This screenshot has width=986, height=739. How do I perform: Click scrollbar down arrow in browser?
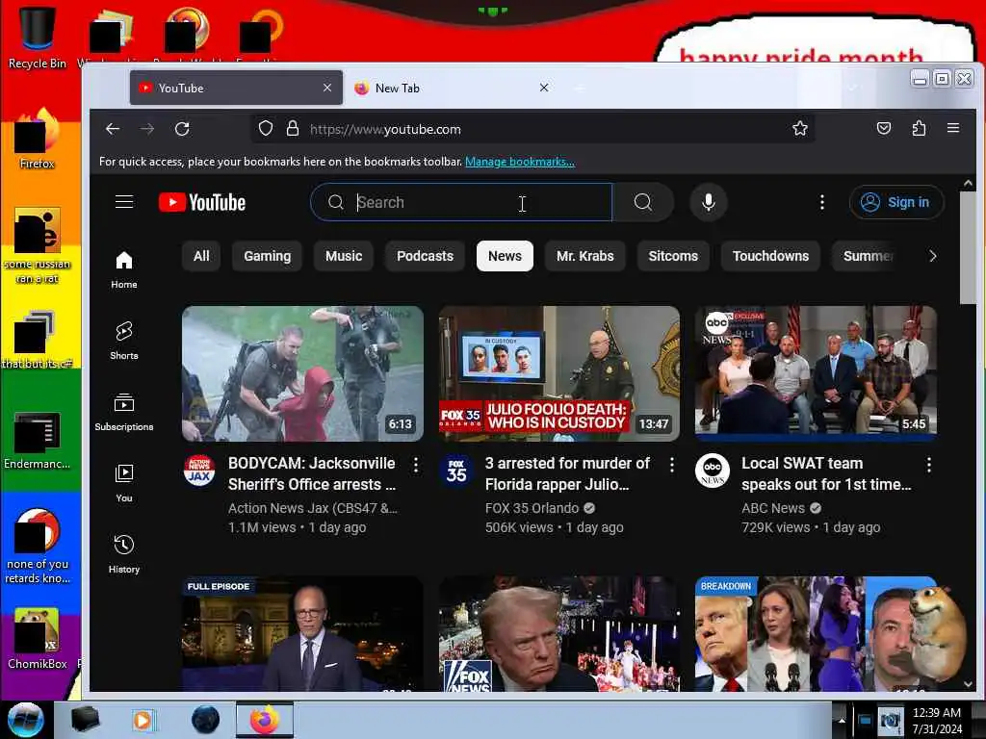point(968,684)
